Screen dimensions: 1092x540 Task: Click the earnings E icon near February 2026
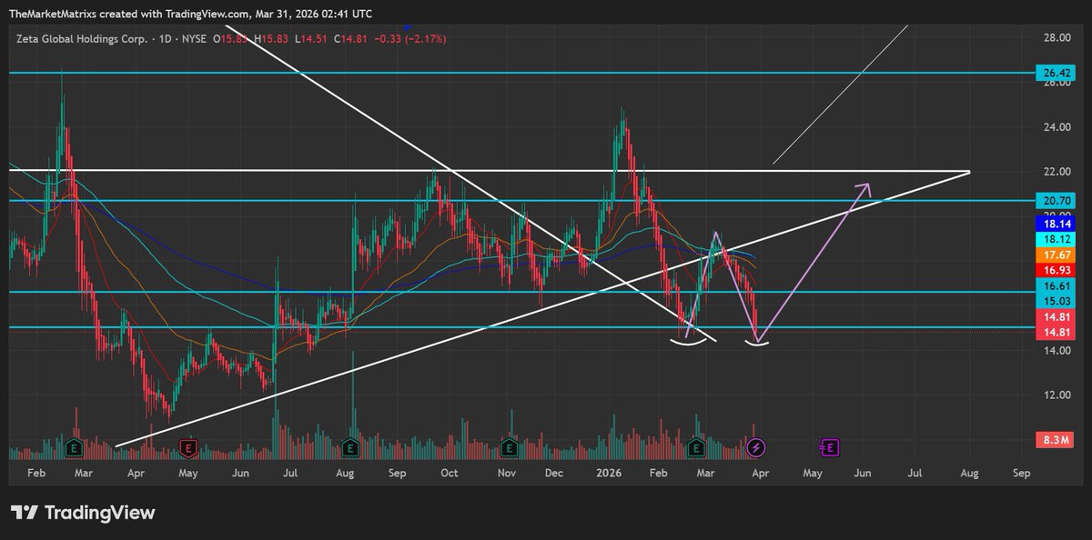pos(696,446)
